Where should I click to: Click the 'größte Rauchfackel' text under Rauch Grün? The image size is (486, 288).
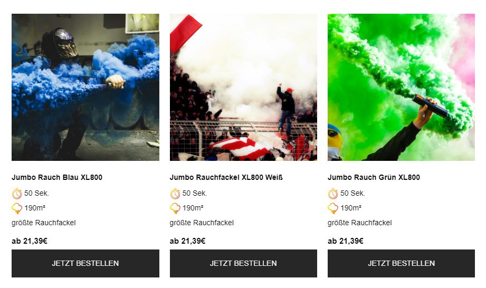(x=360, y=223)
